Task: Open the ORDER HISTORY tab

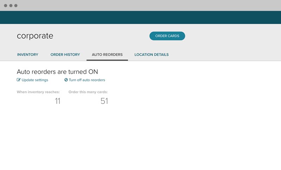Action: click(65, 55)
